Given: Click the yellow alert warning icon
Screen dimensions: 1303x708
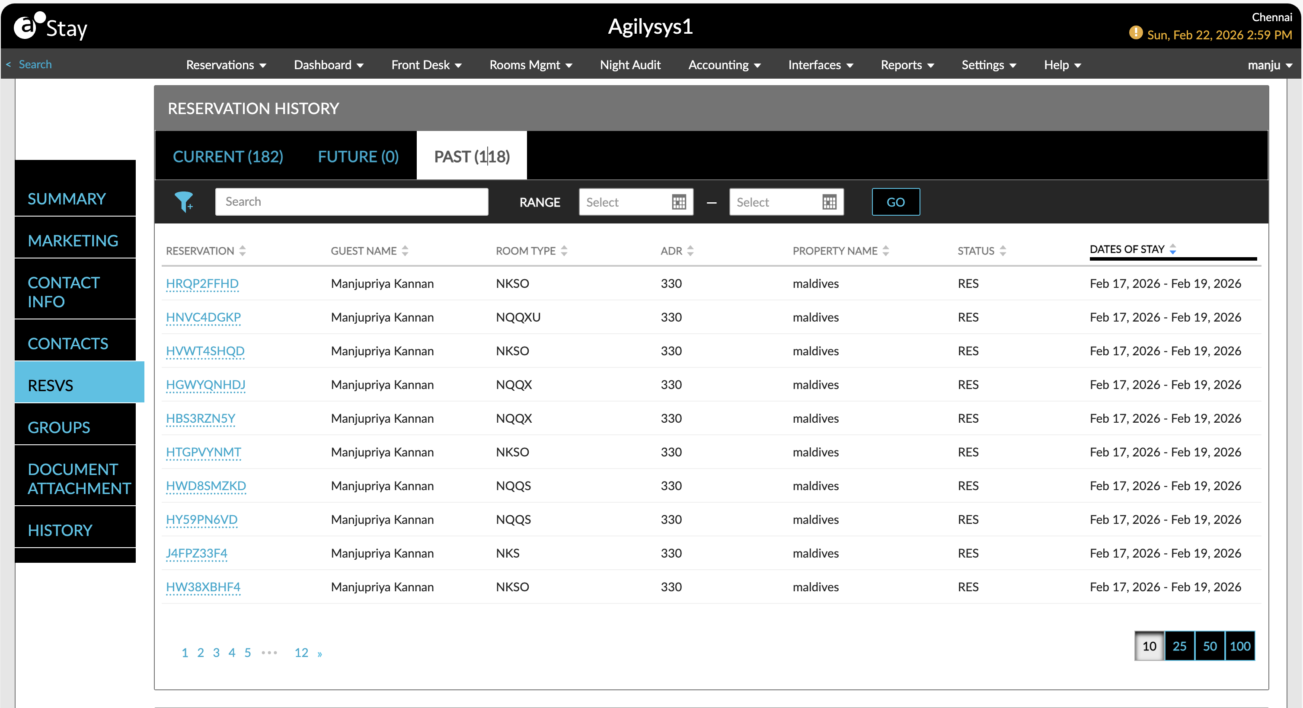Looking at the screenshot, I should (1135, 33).
